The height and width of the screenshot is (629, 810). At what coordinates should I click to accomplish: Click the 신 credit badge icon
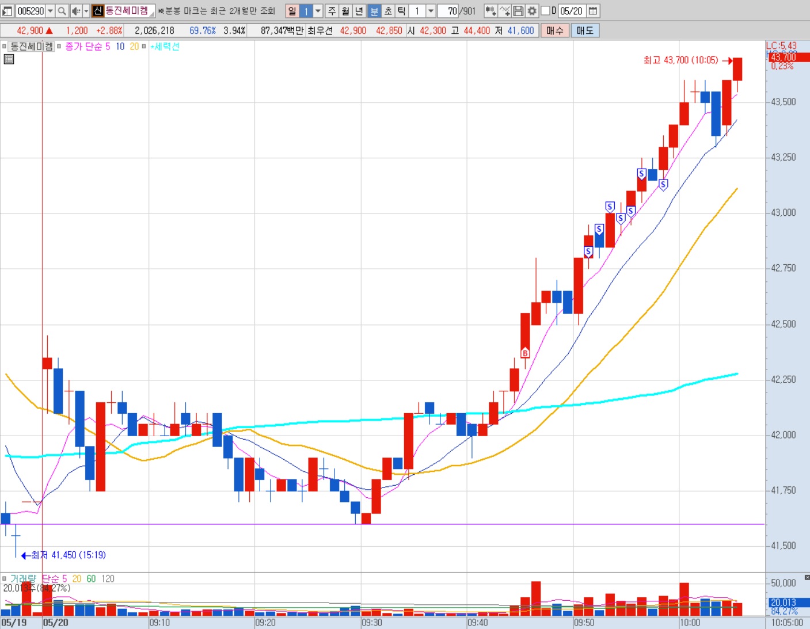coord(97,11)
